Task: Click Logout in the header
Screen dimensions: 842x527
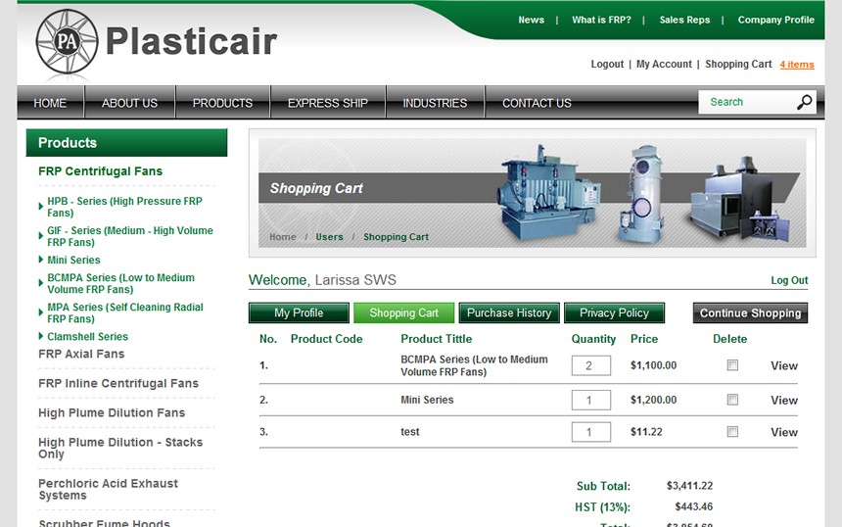Action: tap(607, 64)
